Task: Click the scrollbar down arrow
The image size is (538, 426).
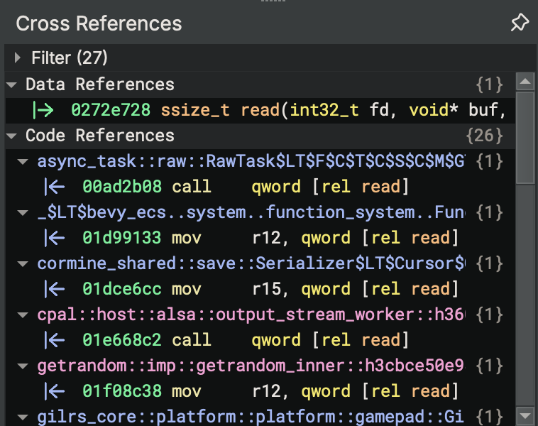Action: [525, 416]
